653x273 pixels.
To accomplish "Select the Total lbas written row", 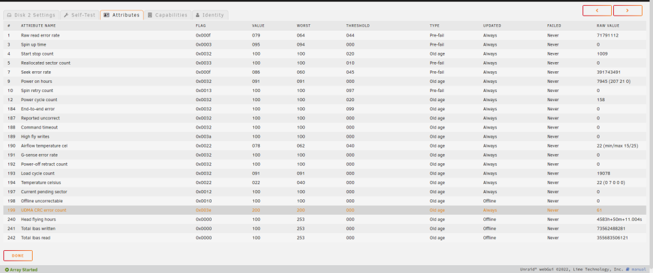I will point(326,229).
